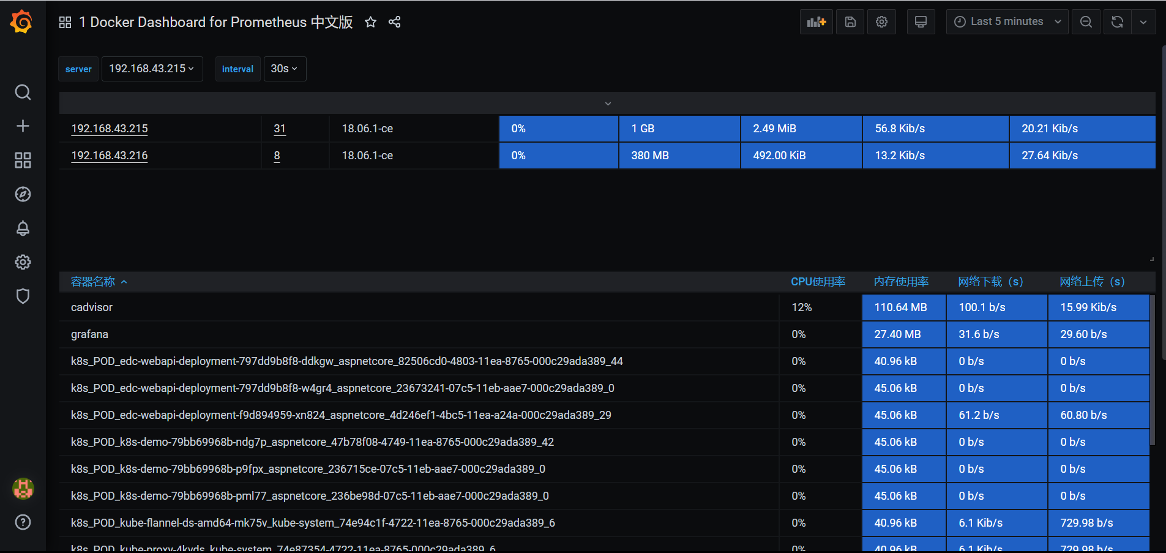The width and height of the screenshot is (1166, 553).
Task: Click the interval variable label
Action: click(237, 69)
